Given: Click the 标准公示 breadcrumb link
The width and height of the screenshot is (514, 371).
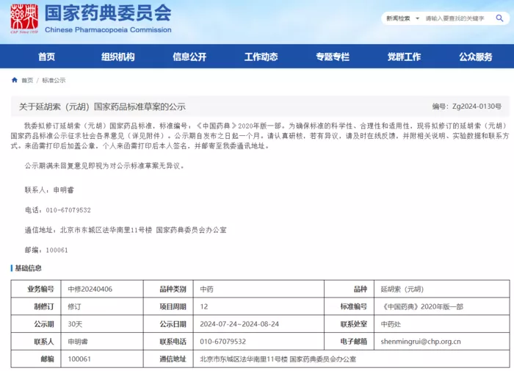Looking at the screenshot, I should pyautogui.click(x=54, y=80).
